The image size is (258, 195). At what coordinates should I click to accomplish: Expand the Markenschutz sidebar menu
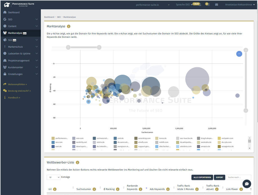point(37,46)
